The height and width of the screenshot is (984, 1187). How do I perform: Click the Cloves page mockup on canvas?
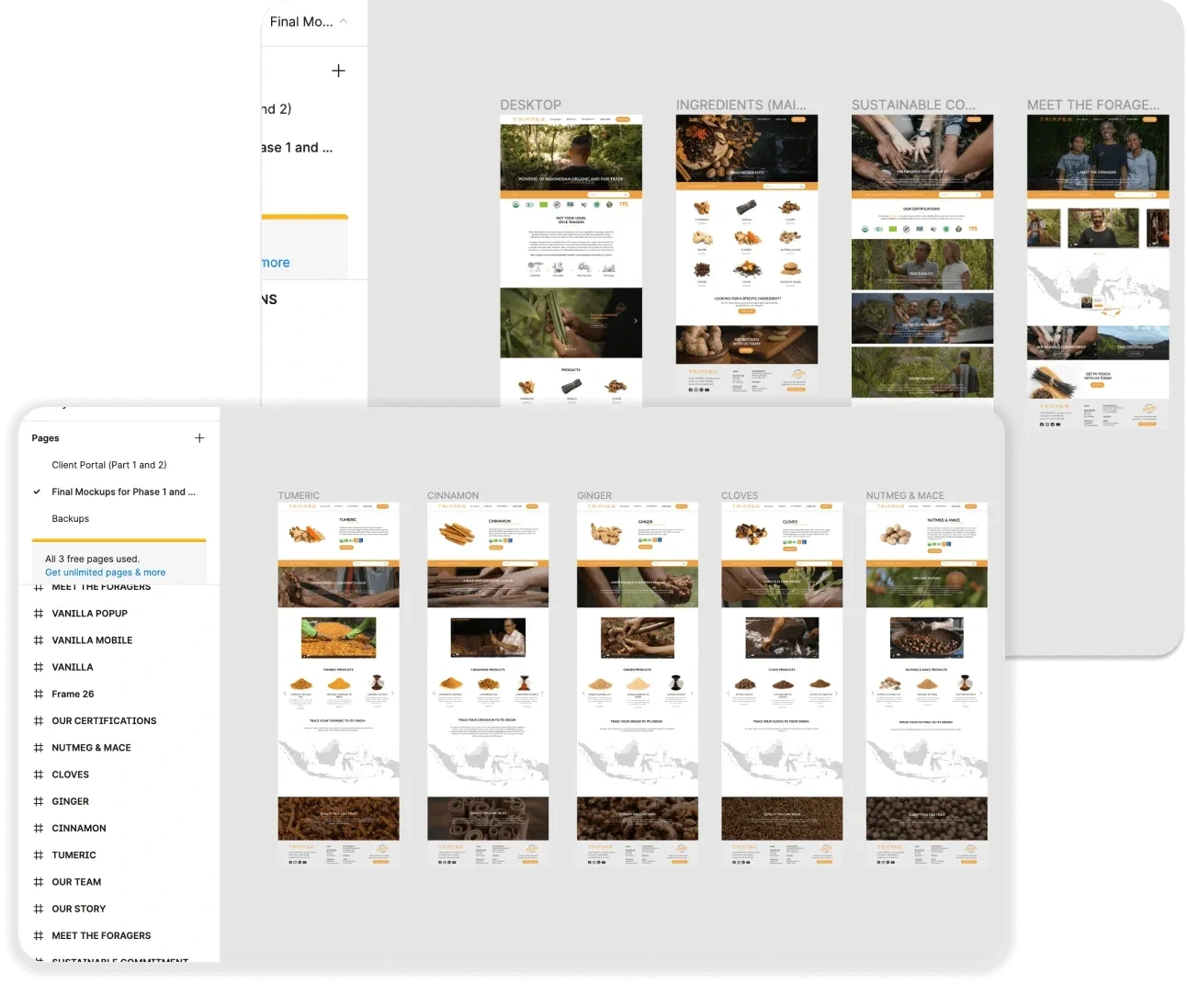pos(782,684)
